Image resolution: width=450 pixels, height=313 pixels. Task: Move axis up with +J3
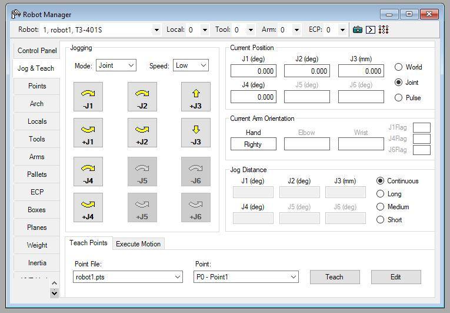click(x=196, y=97)
